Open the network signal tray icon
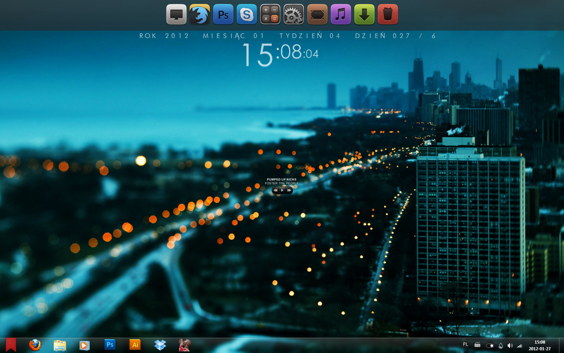 coord(520,346)
